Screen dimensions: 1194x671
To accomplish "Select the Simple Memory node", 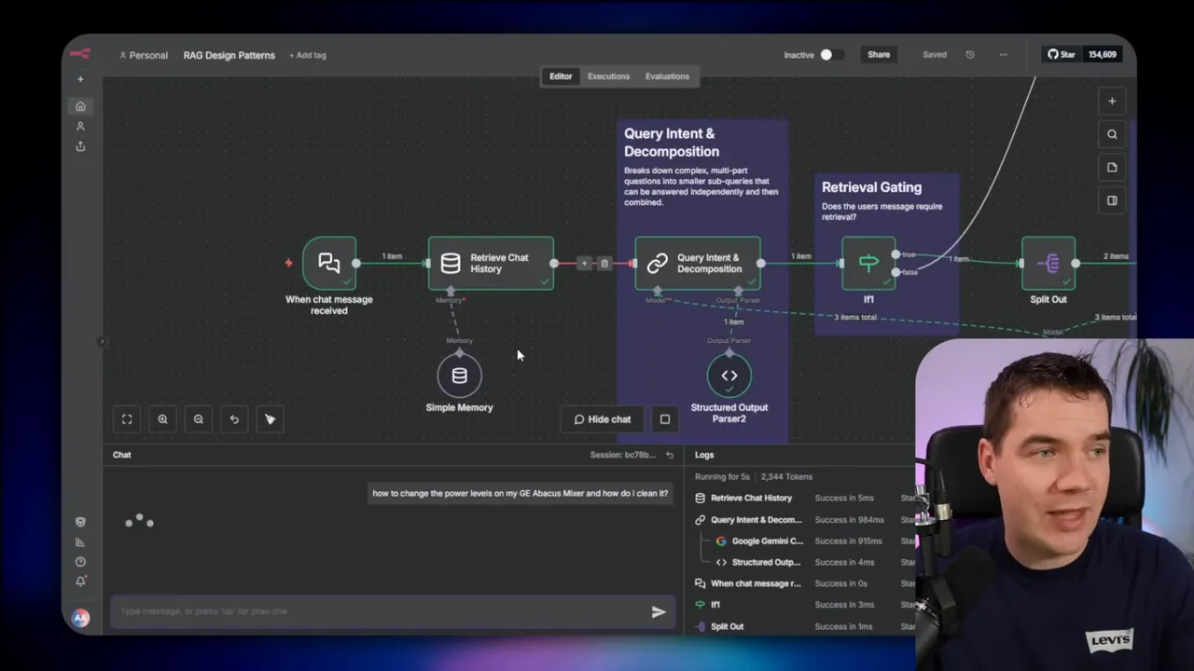I will pos(459,376).
